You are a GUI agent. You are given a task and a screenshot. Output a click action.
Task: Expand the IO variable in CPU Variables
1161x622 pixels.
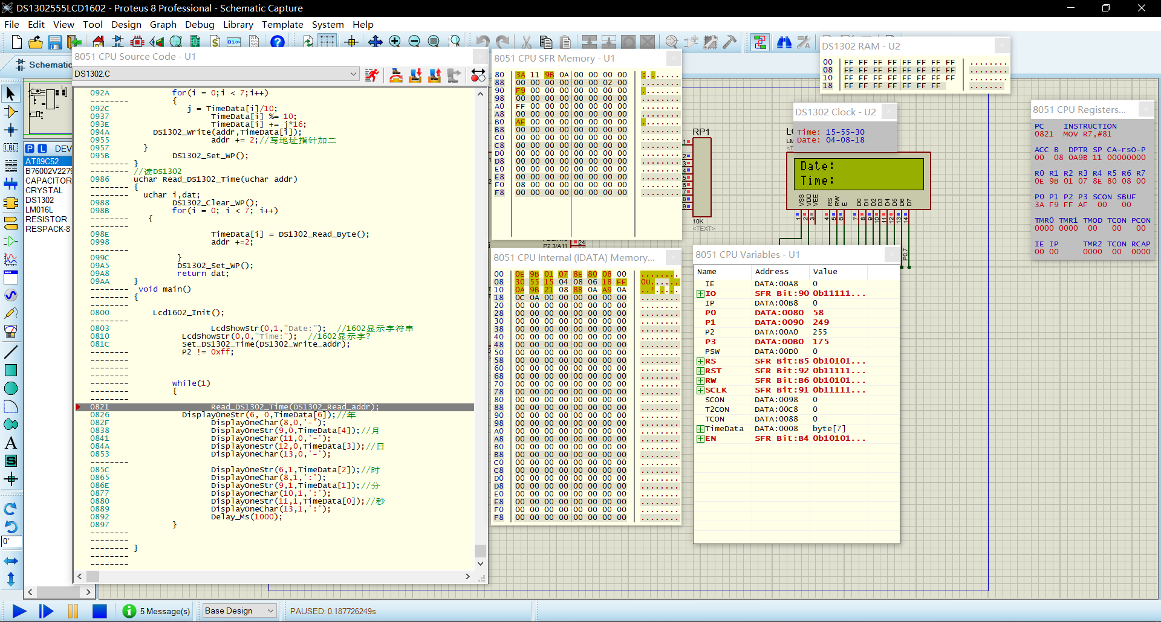point(700,293)
